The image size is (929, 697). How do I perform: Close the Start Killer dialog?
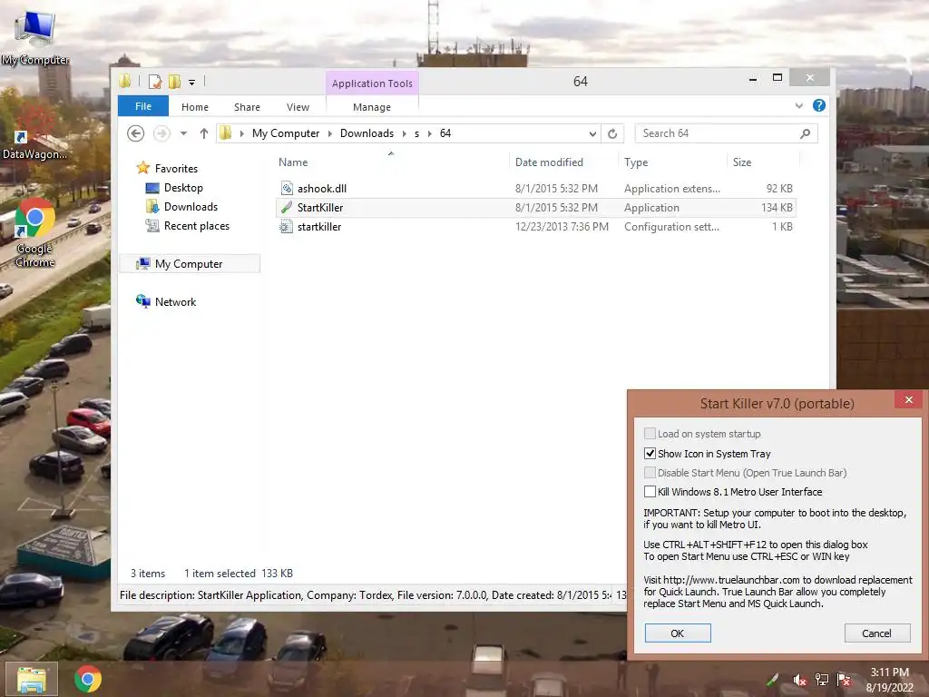point(909,400)
